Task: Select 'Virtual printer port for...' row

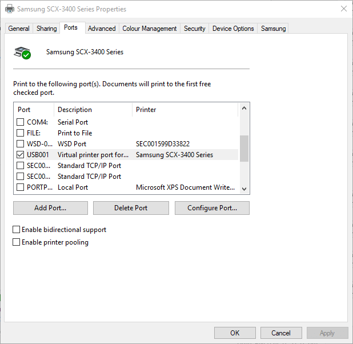Action: 93,155
